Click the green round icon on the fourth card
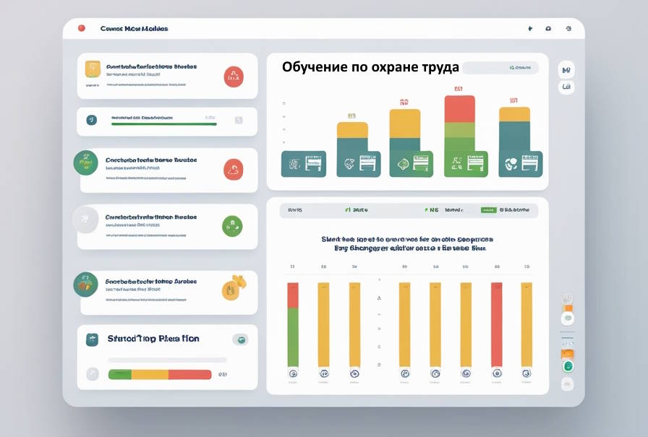The width and height of the screenshot is (648, 437). pos(232,225)
